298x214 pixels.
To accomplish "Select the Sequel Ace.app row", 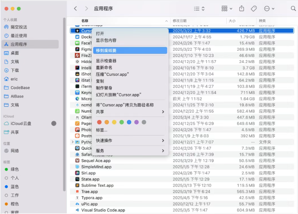I will 182,161.
